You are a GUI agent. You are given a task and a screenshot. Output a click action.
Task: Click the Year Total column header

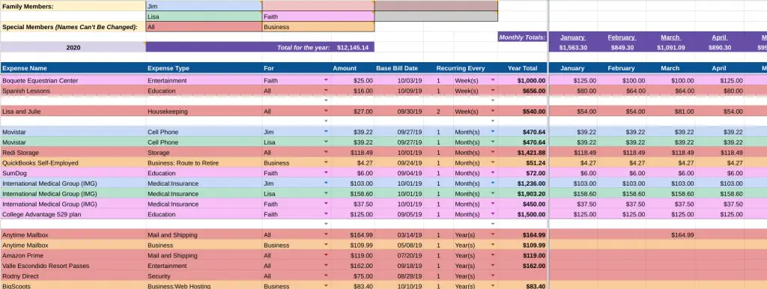522,68
